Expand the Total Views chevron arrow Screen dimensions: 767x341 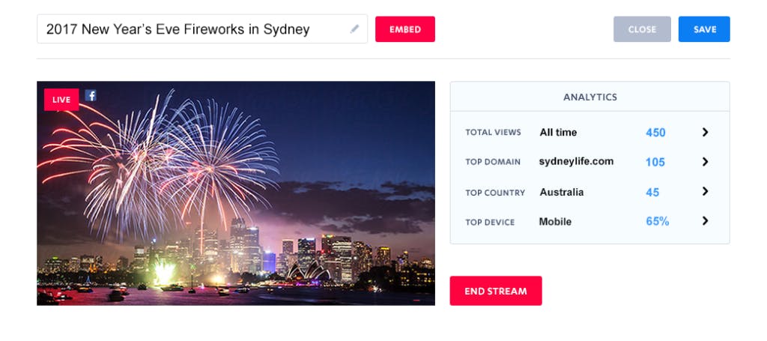(x=705, y=132)
